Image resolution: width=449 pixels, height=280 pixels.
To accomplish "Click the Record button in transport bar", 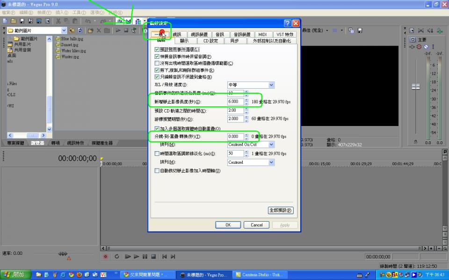I will click(105, 256).
